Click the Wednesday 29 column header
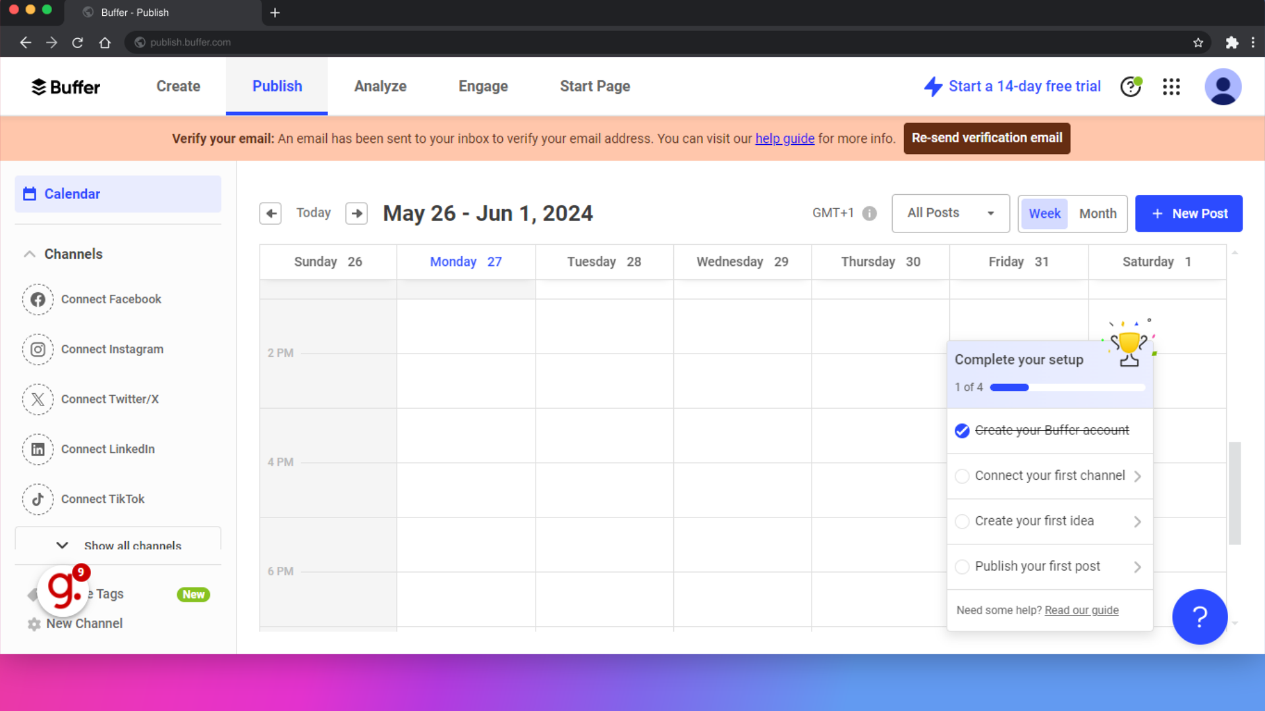The image size is (1265, 711). 743,262
